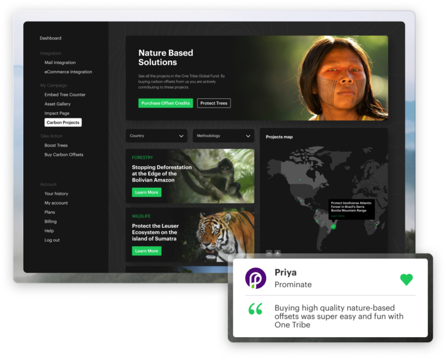This screenshot has height=358, width=446.
Task: Zoom out on the Projects map
Action: tap(269, 253)
